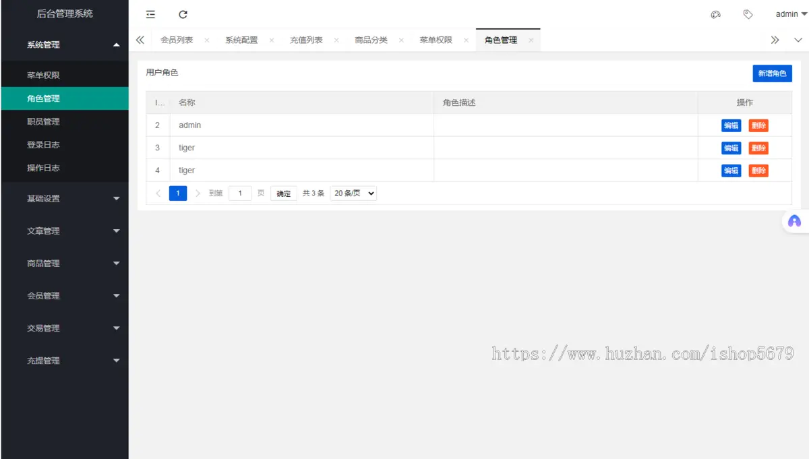Open the theme palette icon
The height and width of the screenshot is (459, 809).
click(716, 14)
